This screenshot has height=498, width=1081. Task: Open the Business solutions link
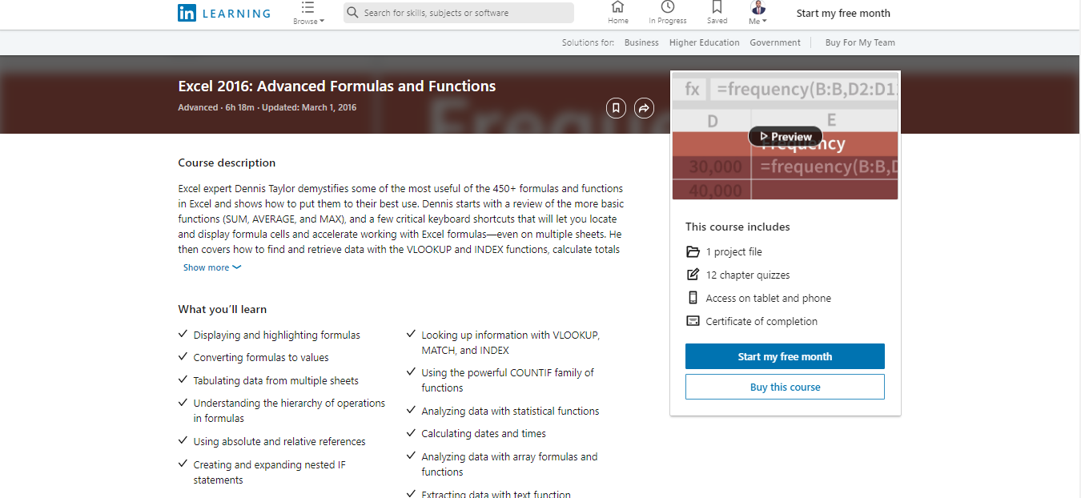click(x=641, y=42)
